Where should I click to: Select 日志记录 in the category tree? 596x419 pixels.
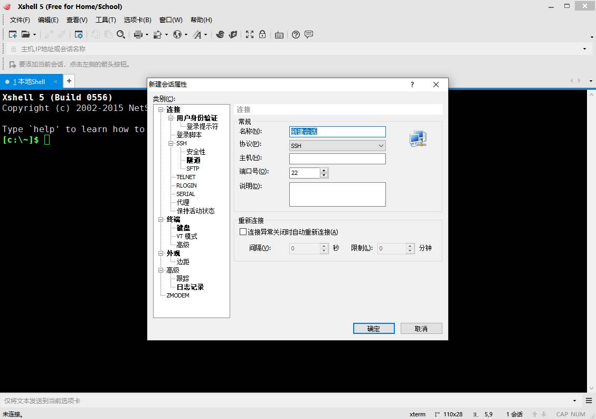[x=190, y=287]
